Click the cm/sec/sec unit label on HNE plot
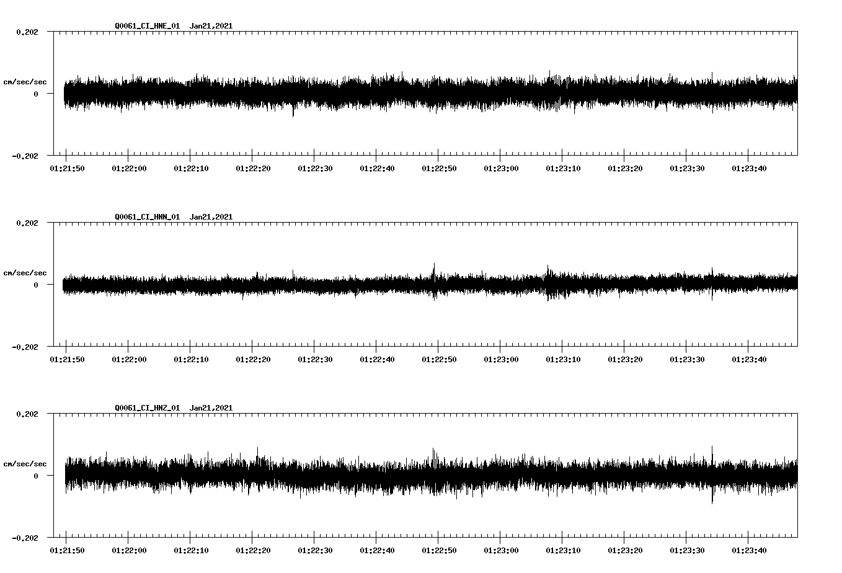 [26, 81]
